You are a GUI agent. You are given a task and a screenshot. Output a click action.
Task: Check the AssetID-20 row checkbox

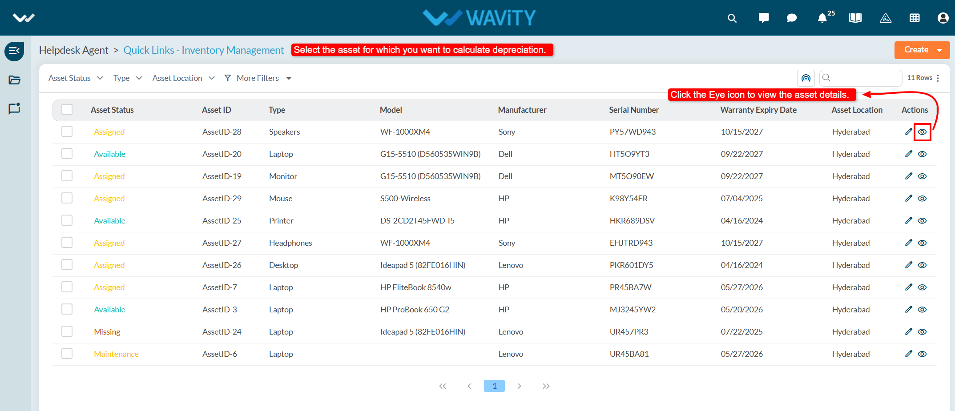67,154
